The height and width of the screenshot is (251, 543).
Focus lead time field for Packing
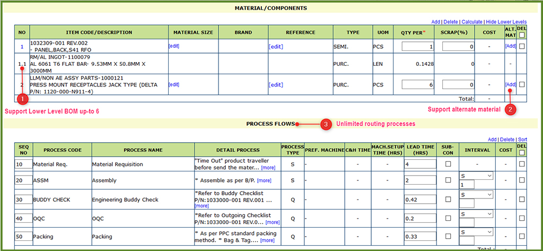tap(420, 237)
